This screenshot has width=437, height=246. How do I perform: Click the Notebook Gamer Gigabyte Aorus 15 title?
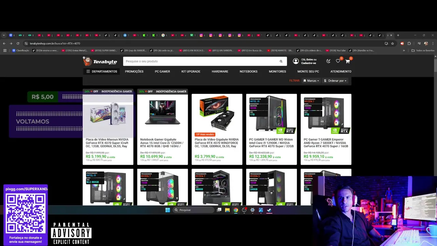162,143
